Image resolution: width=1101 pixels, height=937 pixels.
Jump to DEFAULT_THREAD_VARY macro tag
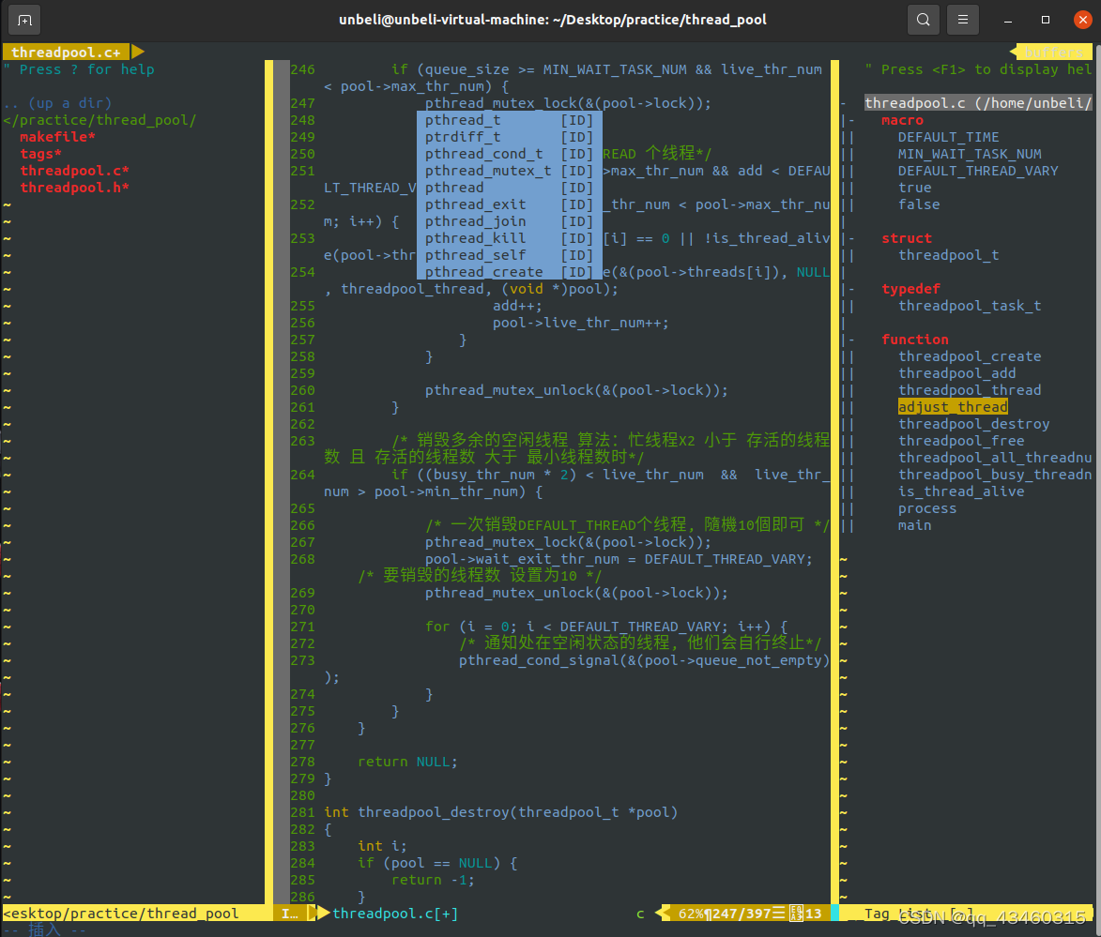(978, 171)
